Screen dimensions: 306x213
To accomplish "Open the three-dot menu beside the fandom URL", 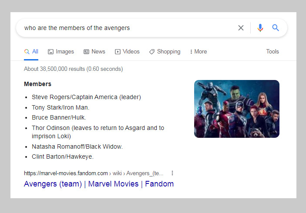I will pos(172,173).
